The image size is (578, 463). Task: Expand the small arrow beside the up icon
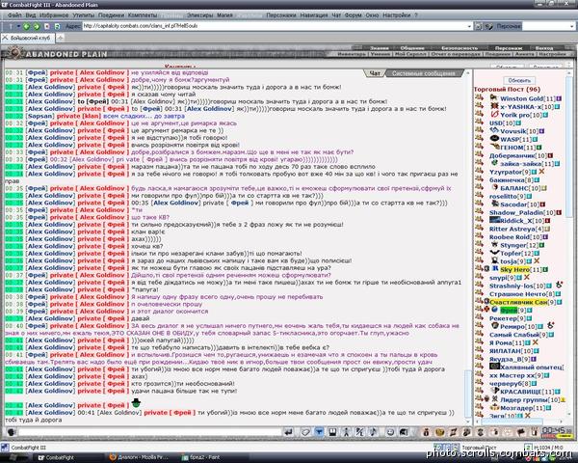(x=18, y=26)
